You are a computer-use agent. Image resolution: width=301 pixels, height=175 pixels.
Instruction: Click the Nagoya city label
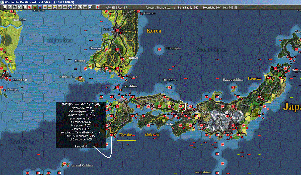tap(213, 124)
